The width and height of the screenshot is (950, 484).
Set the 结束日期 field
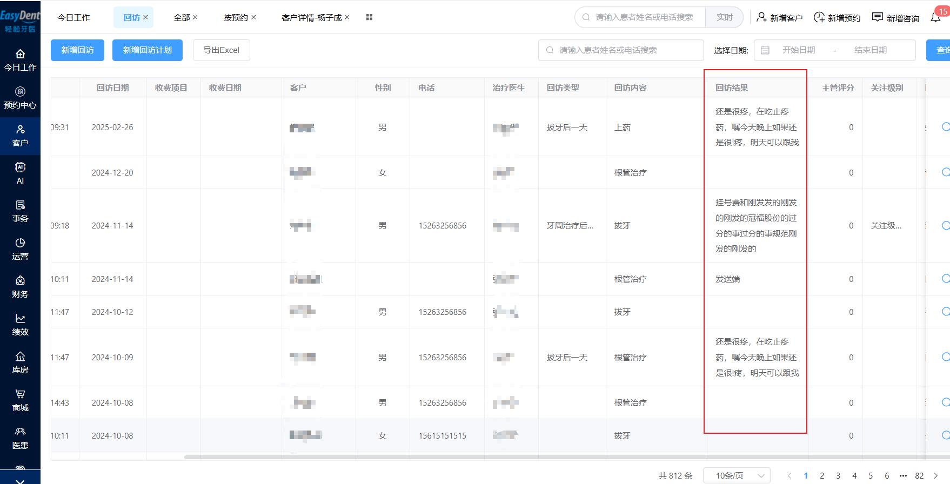(x=871, y=50)
